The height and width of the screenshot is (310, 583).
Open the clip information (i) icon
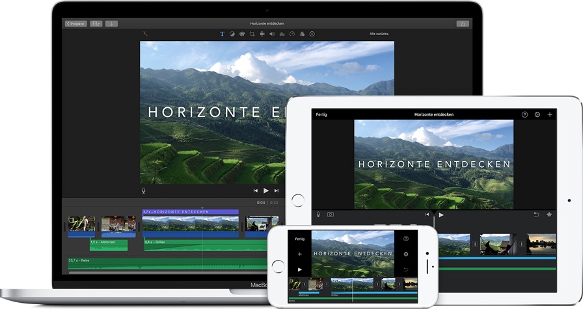coord(312,34)
